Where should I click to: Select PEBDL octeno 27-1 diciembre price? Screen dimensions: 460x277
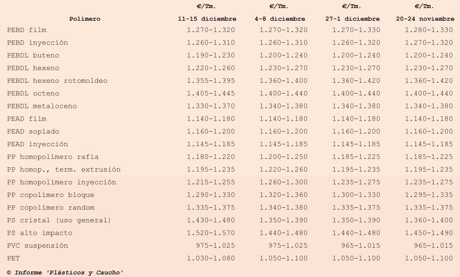click(x=356, y=94)
